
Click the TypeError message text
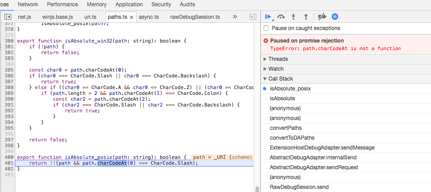[x=335, y=48]
